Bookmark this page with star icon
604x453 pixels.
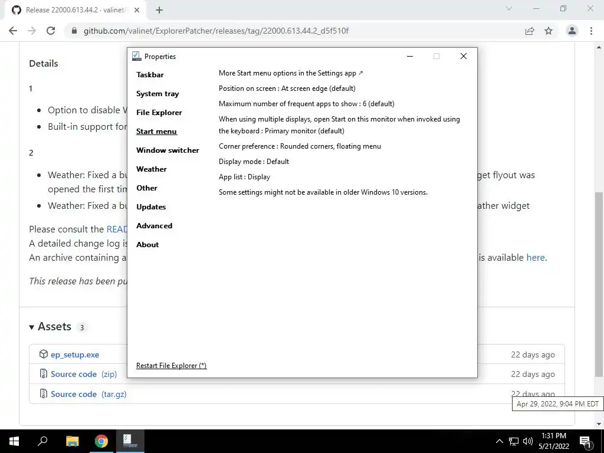point(549,31)
